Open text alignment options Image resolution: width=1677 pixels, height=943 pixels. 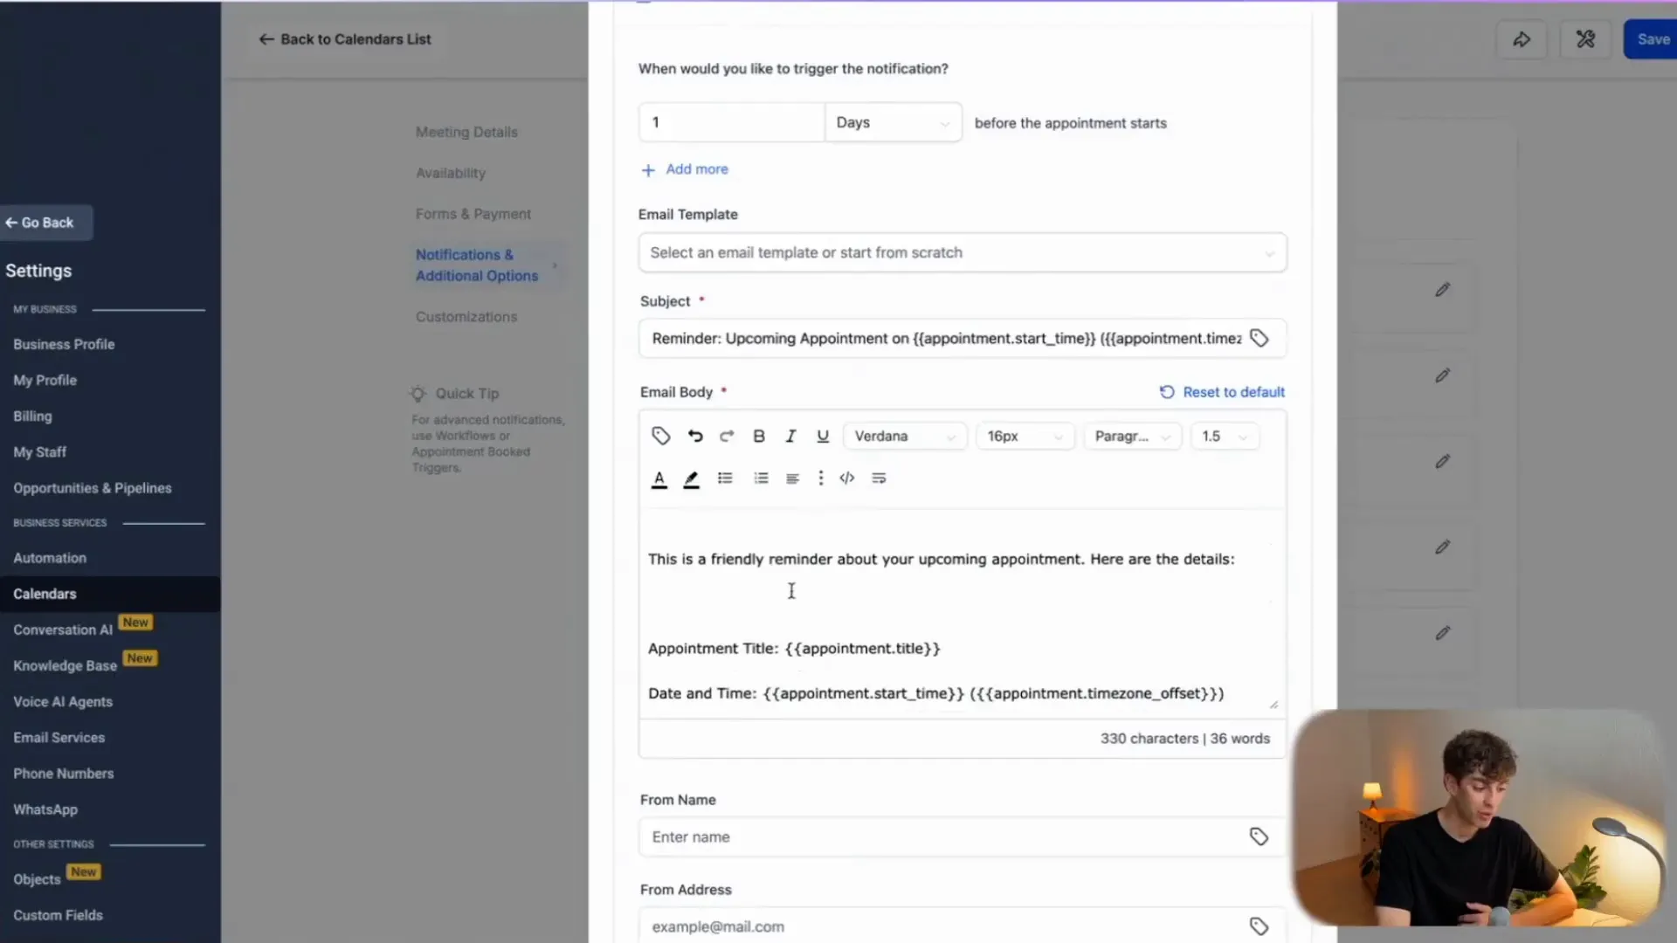[x=792, y=478]
